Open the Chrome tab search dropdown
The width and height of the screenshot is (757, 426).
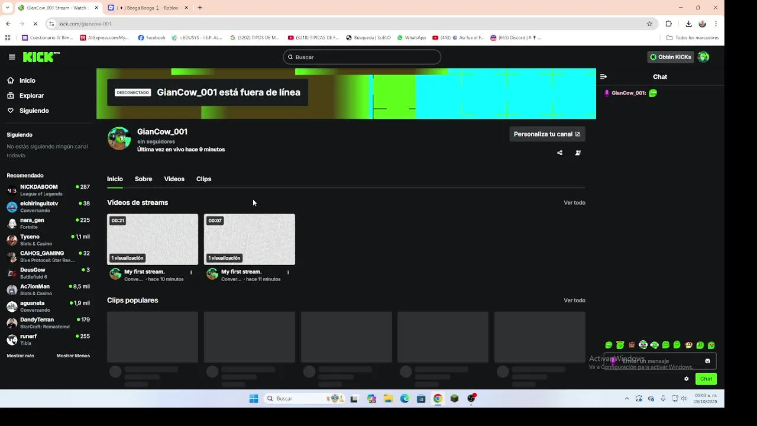click(7, 8)
